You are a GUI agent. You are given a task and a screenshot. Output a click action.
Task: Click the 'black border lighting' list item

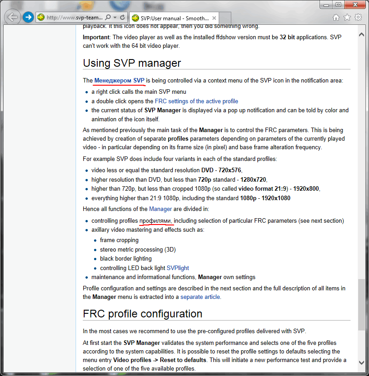126,259
